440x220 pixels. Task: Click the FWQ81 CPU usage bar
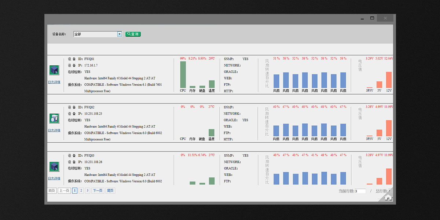(183, 74)
